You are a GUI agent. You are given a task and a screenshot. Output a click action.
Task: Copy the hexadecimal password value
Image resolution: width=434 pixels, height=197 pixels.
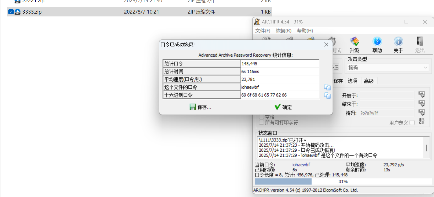pos(327,95)
